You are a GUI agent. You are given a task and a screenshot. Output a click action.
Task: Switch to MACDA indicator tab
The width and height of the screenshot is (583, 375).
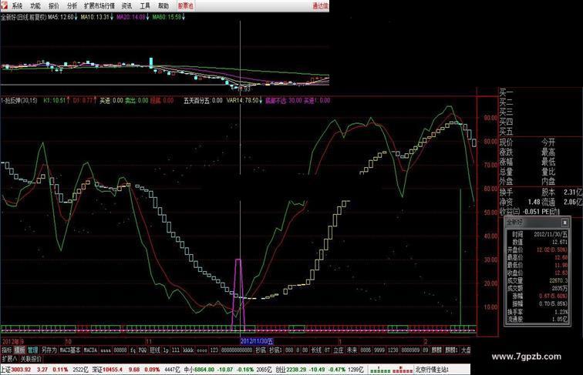[90, 350]
